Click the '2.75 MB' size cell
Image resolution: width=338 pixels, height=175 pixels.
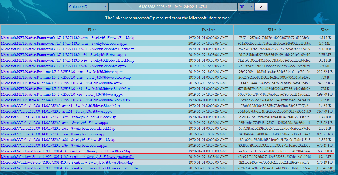coord(325,55)
